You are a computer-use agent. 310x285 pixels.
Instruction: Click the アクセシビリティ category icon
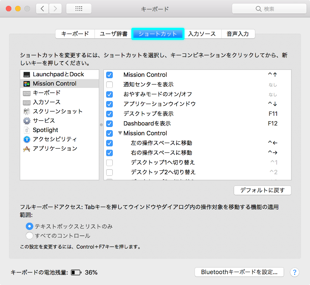(27, 139)
